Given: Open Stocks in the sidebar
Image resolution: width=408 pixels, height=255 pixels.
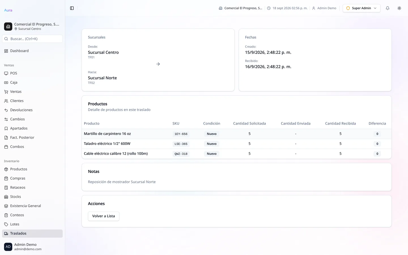Looking at the screenshot, I should point(32,197).
